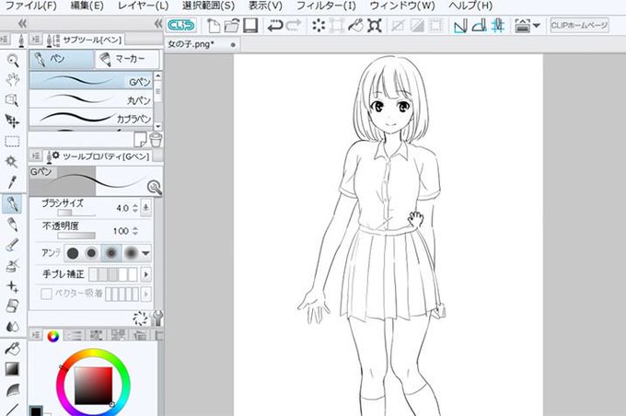Choose no anti-aliasing circle option
The width and height of the screenshot is (626, 416).
(x=73, y=253)
